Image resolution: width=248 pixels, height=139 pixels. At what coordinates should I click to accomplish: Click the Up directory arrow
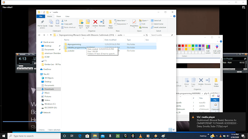coord(51,35)
